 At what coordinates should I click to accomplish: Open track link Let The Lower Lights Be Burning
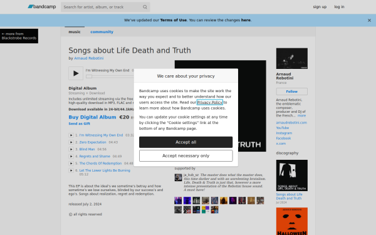(x=105, y=170)
